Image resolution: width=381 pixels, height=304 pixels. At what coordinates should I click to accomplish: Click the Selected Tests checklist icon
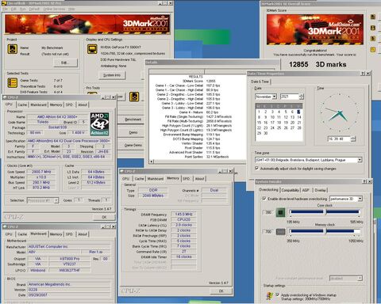pos(13,83)
